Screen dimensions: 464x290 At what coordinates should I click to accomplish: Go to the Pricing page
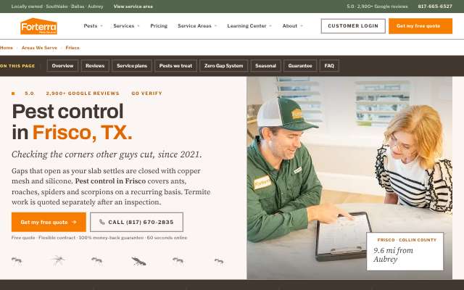point(159,26)
